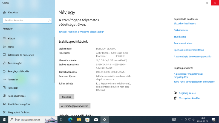Click the Settings gear in taskbar
This screenshot has width=219, height=123.
click(x=105, y=120)
